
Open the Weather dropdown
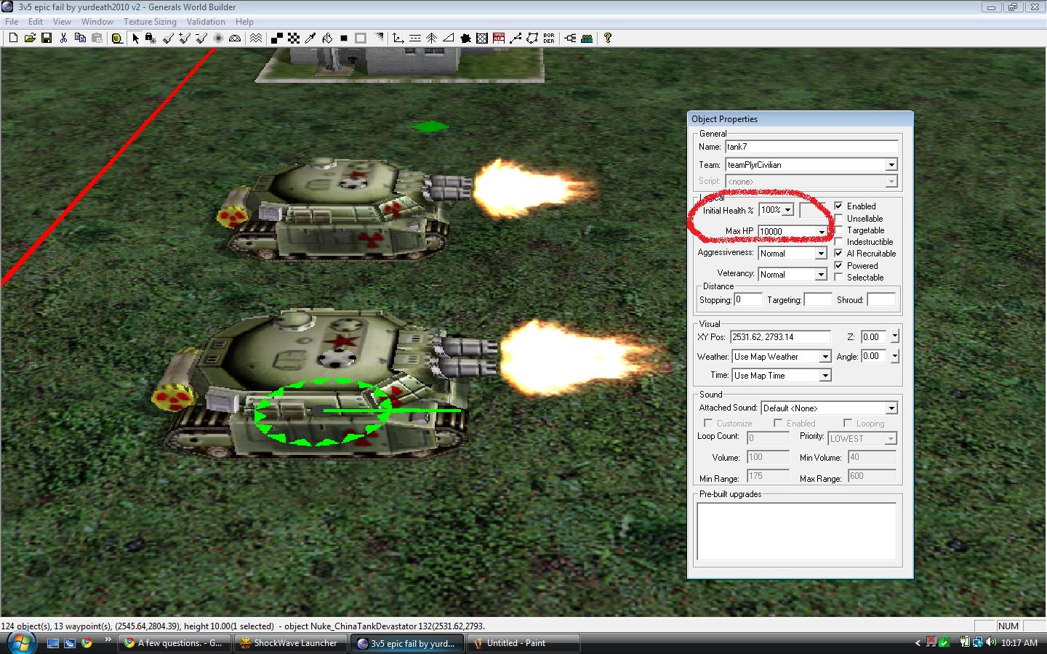point(825,357)
